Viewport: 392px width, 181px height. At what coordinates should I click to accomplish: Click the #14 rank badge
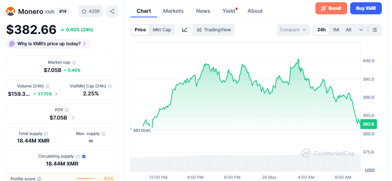[63, 11]
